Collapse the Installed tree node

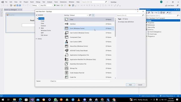pos(36,15)
